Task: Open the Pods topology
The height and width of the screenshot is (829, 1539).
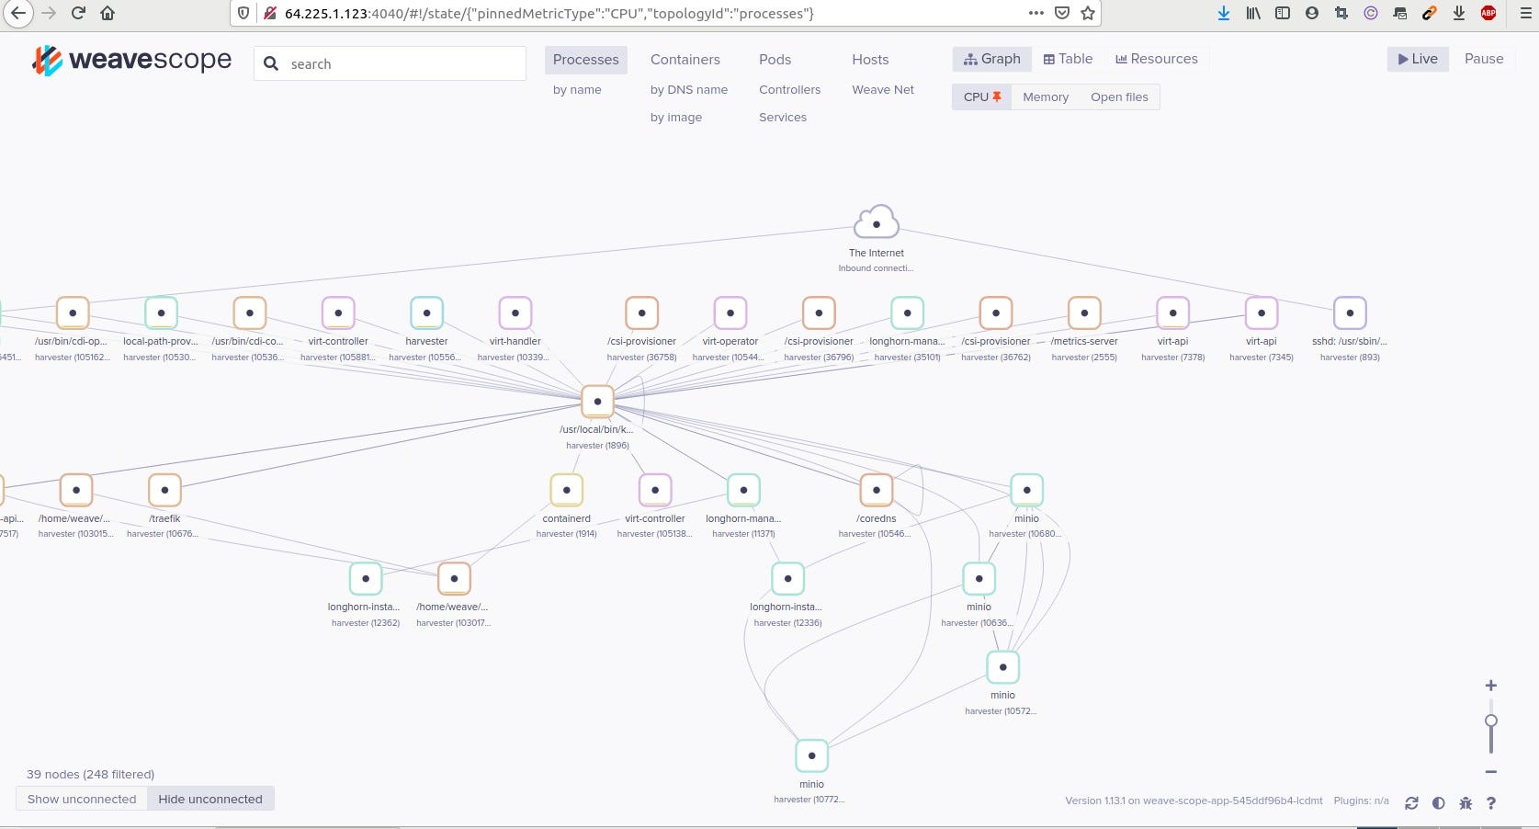Action: tap(775, 60)
